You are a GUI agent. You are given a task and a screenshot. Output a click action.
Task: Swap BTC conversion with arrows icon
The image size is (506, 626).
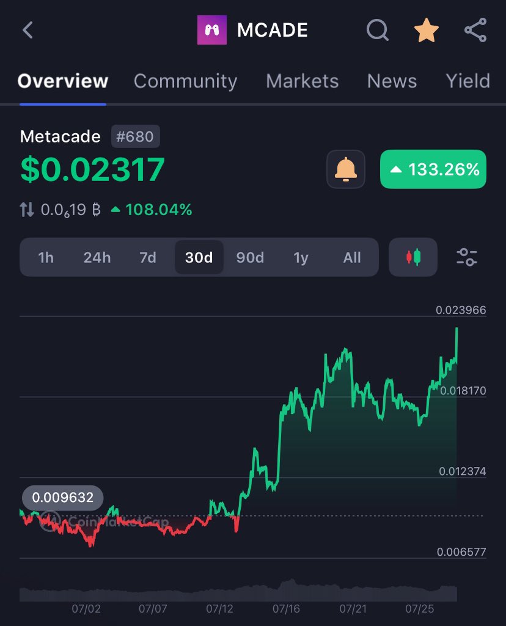(27, 210)
